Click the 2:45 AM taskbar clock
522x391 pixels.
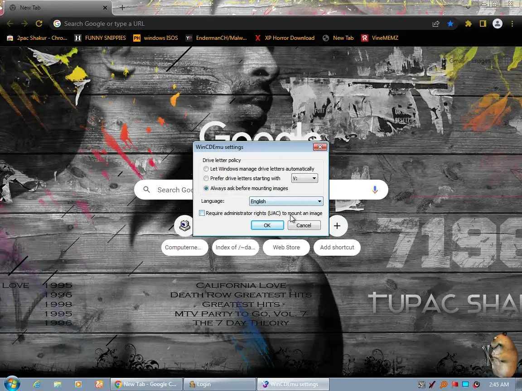[x=499, y=384]
